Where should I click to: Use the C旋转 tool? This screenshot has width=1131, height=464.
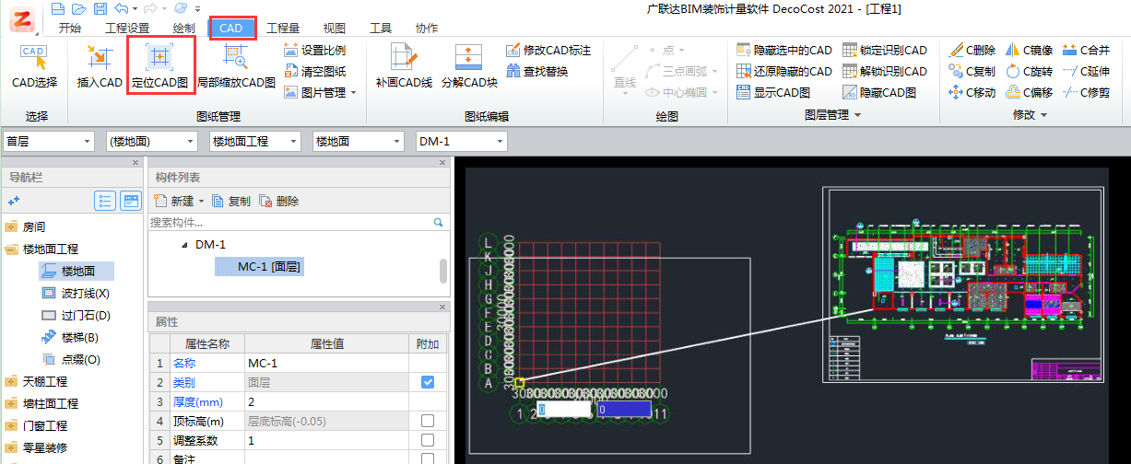(1029, 72)
